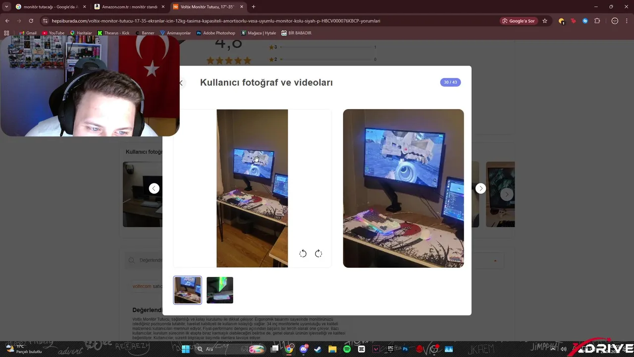The height and width of the screenshot is (357, 634).
Task: Open the Chrome three-dot menu
Action: pyautogui.click(x=627, y=21)
